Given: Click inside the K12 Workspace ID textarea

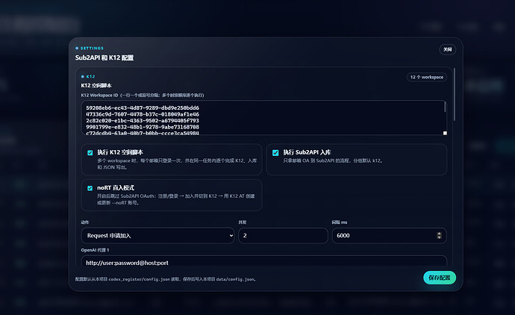Looking at the screenshot, I should [x=263, y=118].
